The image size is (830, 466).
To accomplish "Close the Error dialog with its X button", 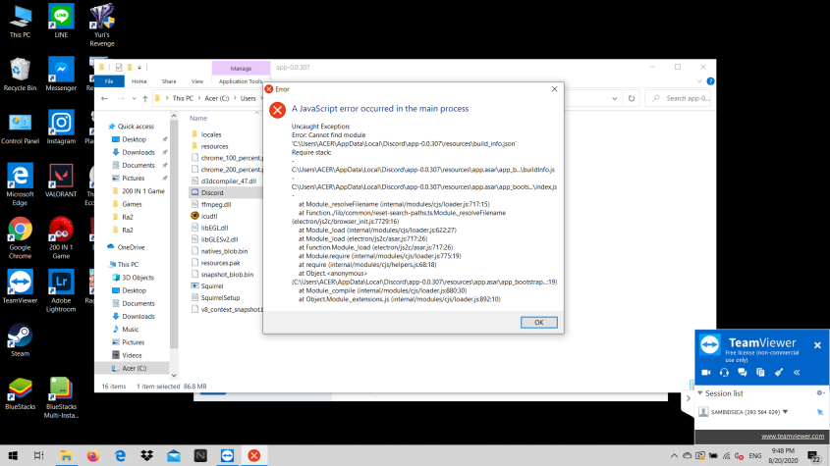I will (554, 89).
